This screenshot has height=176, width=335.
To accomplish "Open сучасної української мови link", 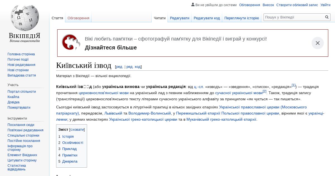I will (239, 93).
